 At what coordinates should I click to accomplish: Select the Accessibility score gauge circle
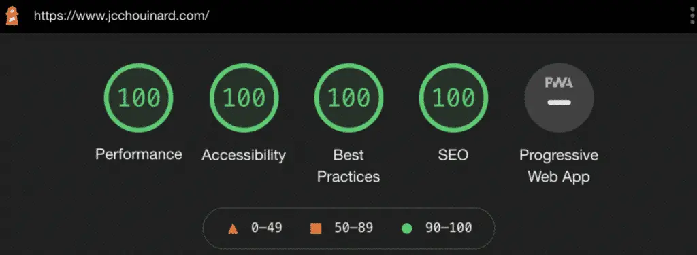coord(244,98)
